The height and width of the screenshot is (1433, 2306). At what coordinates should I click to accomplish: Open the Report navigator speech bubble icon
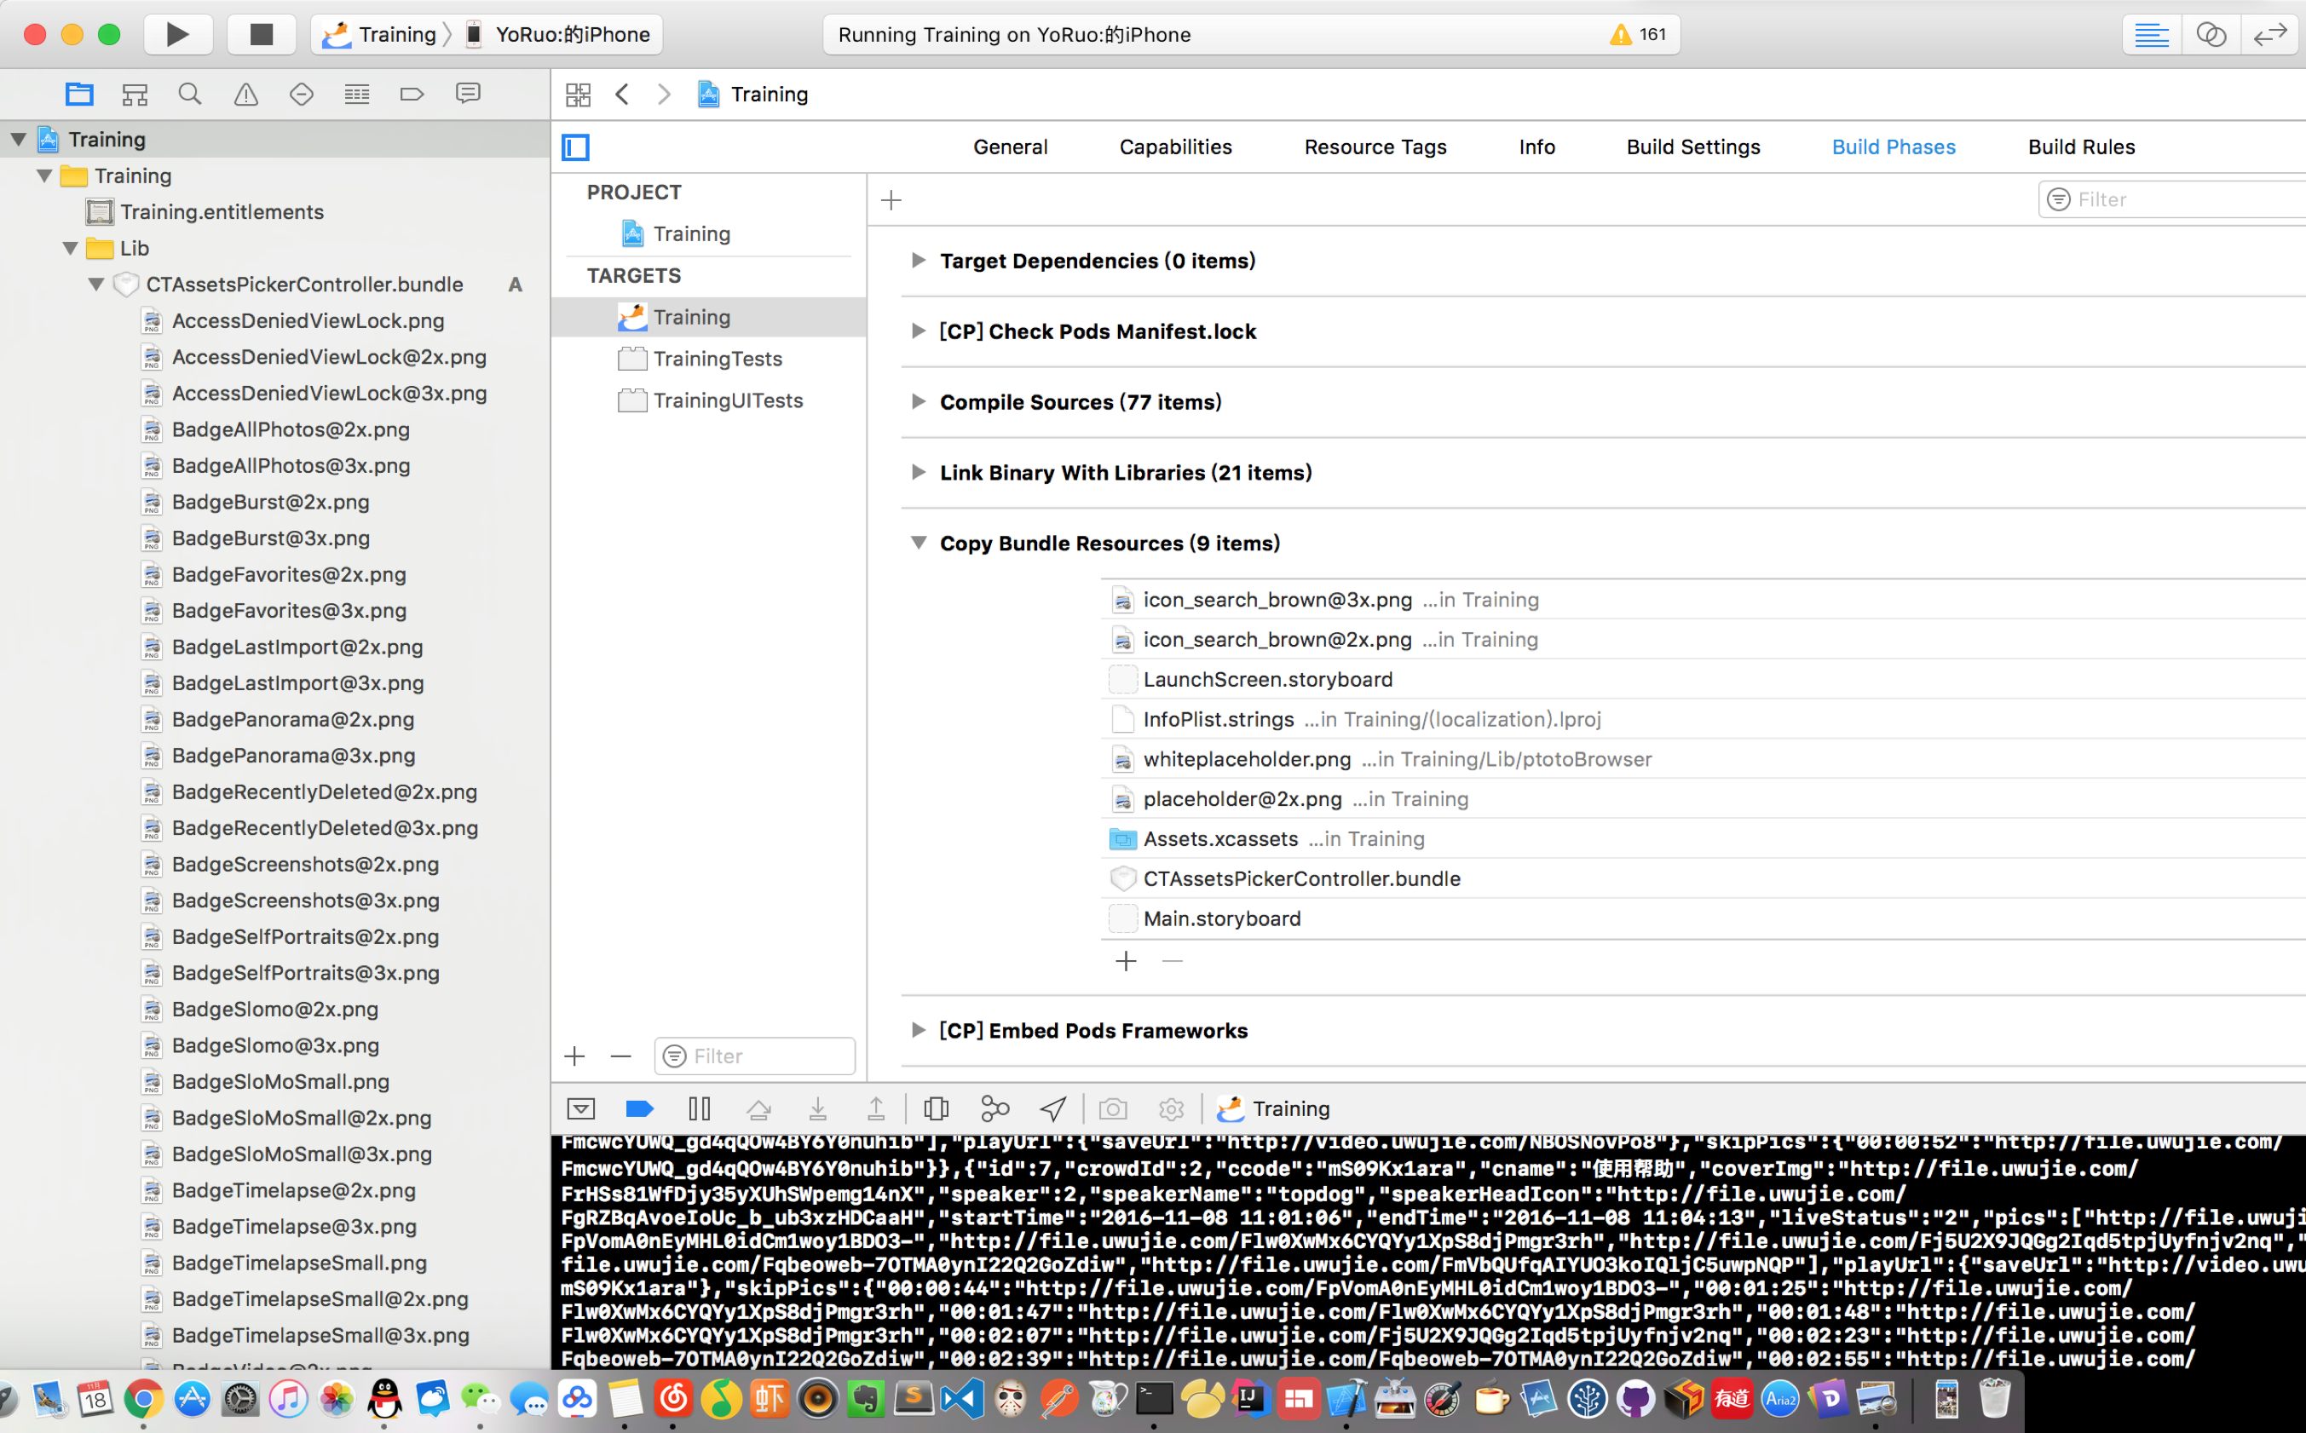click(x=468, y=94)
